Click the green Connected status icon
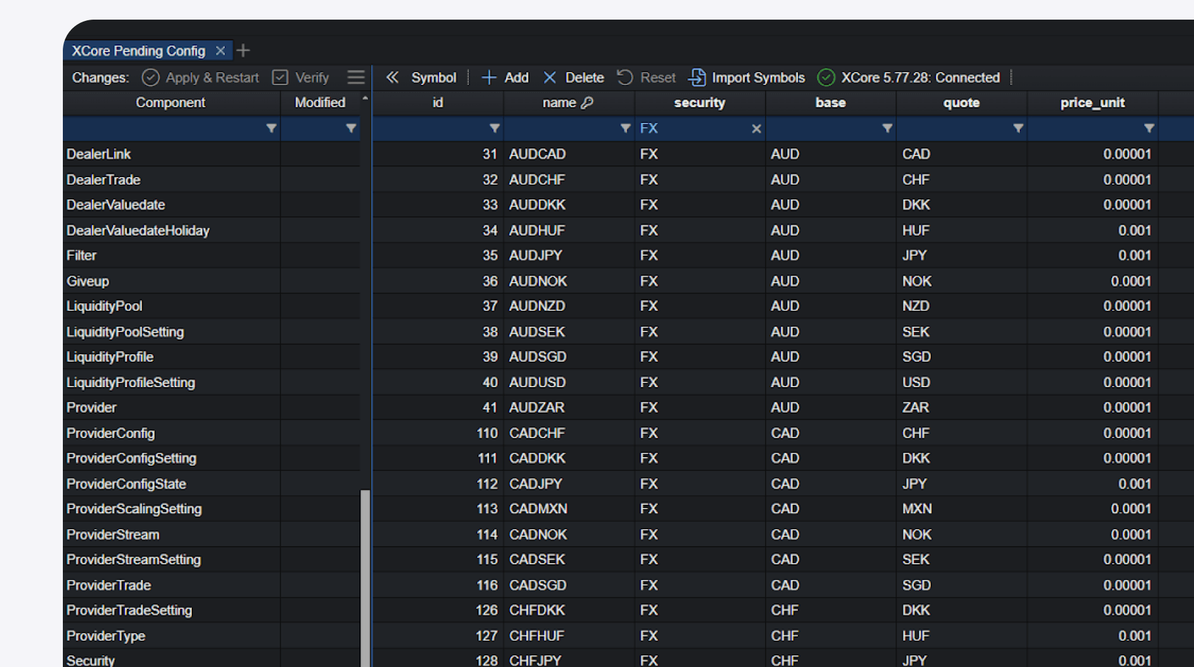The image size is (1194, 667). click(x=826, y=78)
